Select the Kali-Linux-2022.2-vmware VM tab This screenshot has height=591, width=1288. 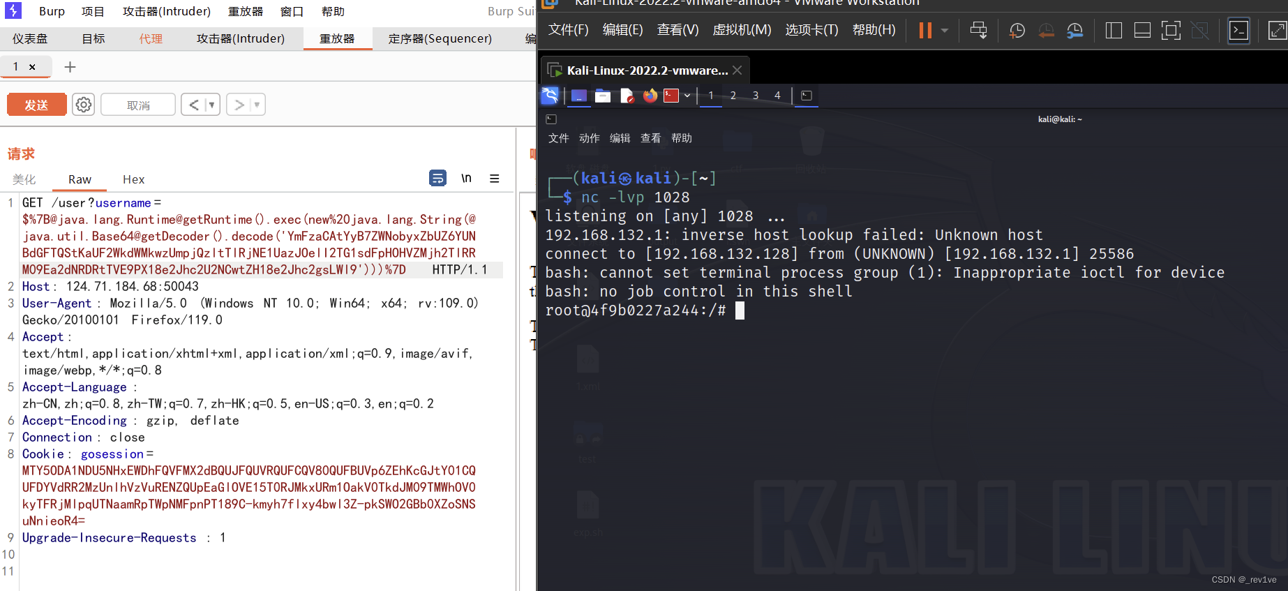(x=647, y=70)
